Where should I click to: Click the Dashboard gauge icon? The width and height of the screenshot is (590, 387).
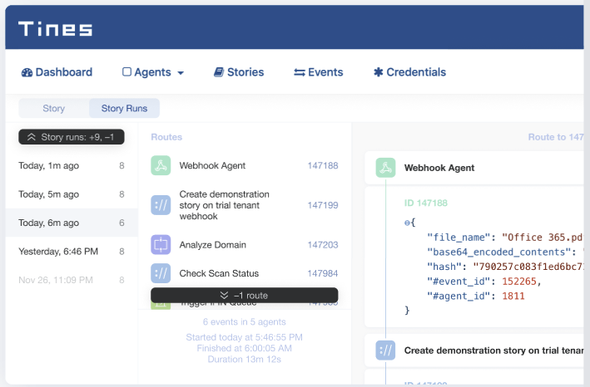tap(27, 72)
